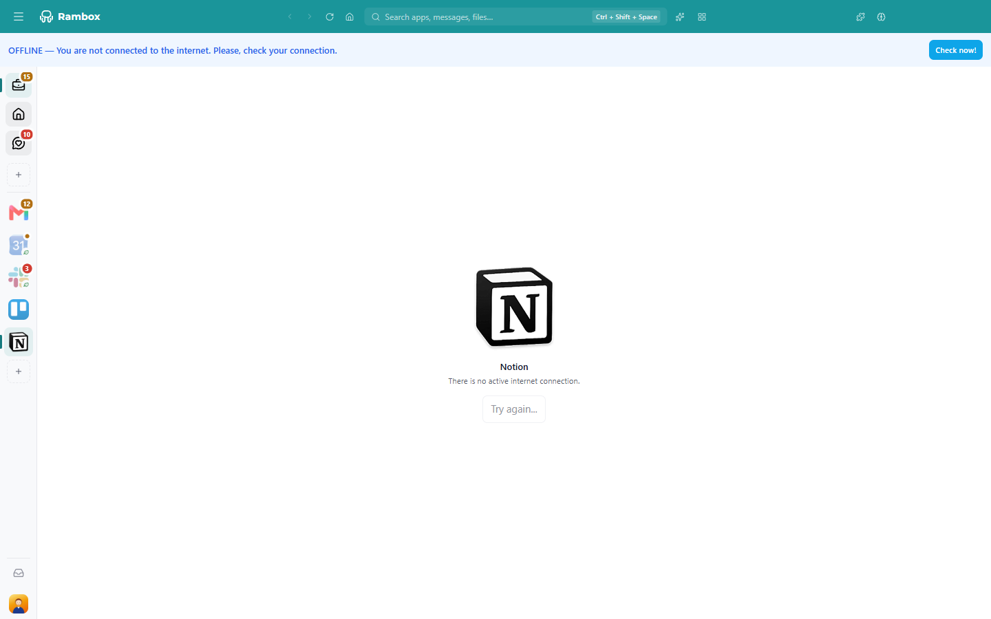This screenshot has width=991, height=619.
Task: Open the hamburger menu
Action: tap(19, 17)
